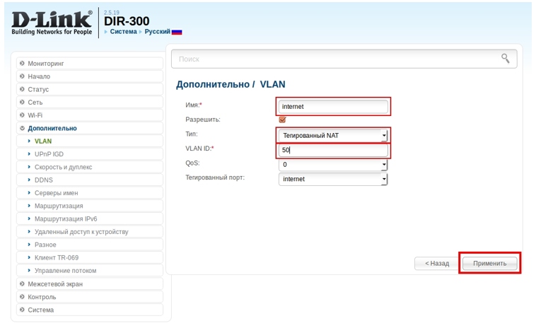Click the search magnifier icon

click(505, 59)
